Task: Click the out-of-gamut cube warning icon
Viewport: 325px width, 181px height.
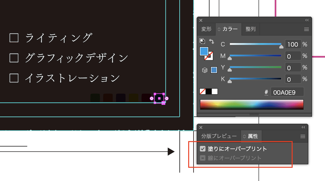Action: (205, 70)
